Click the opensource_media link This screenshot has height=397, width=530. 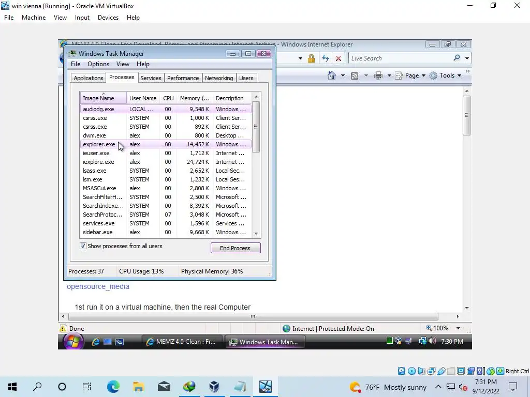pos(98,286)
